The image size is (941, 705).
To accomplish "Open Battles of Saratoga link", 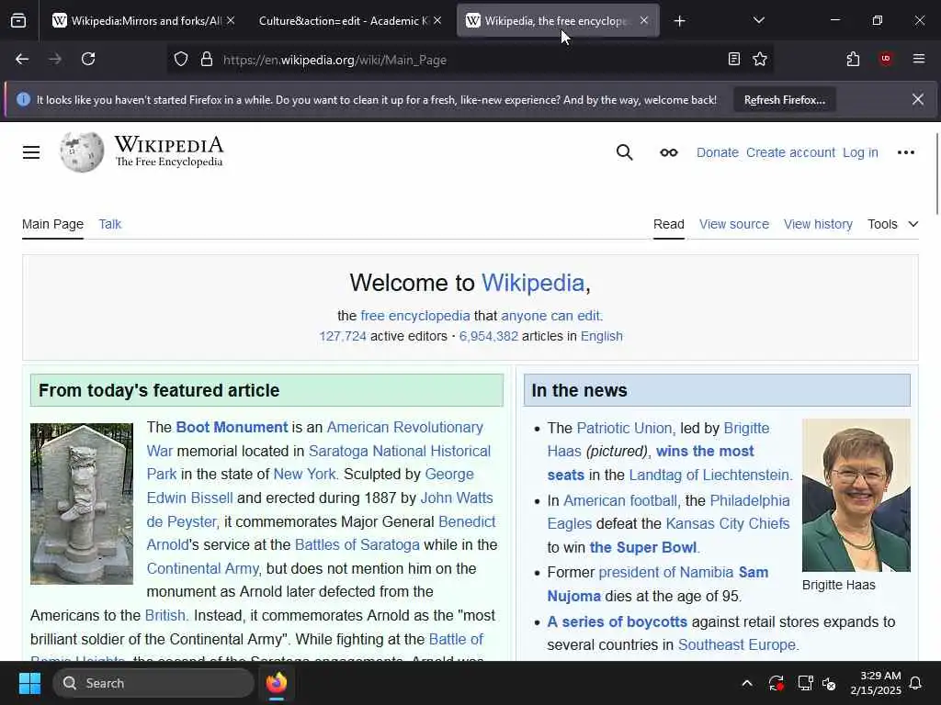I will coord(357,545).
